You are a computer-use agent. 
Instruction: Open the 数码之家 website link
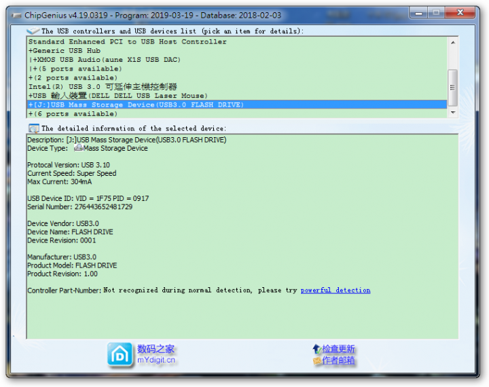(x=156, y=349)
